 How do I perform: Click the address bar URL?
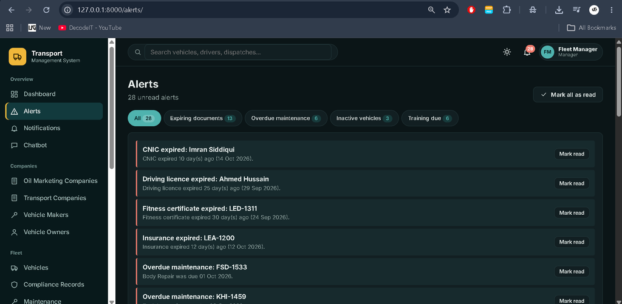point(111,10)
